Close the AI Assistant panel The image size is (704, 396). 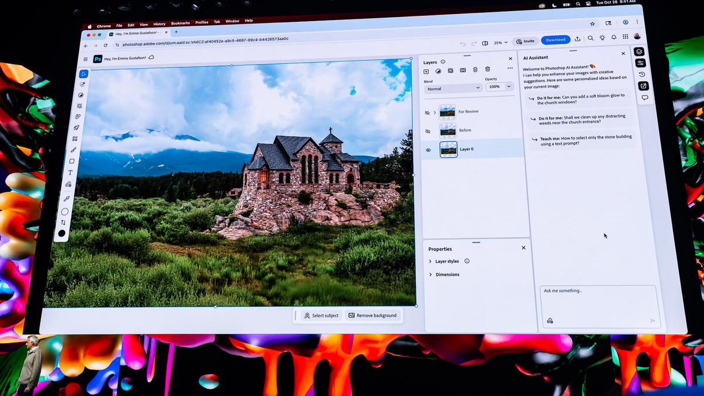point(623,53)
